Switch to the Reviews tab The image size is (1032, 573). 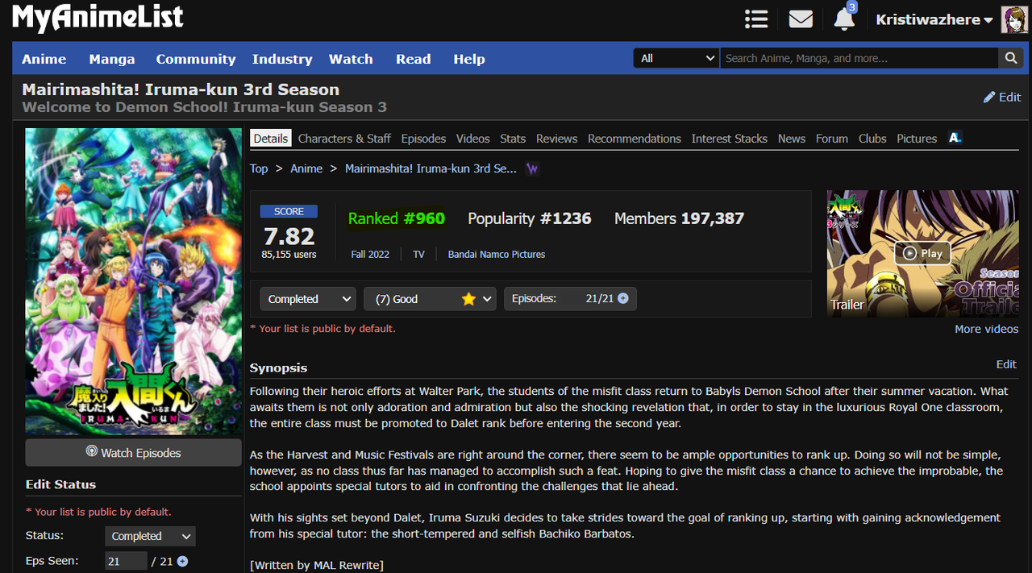click(557, 139)
